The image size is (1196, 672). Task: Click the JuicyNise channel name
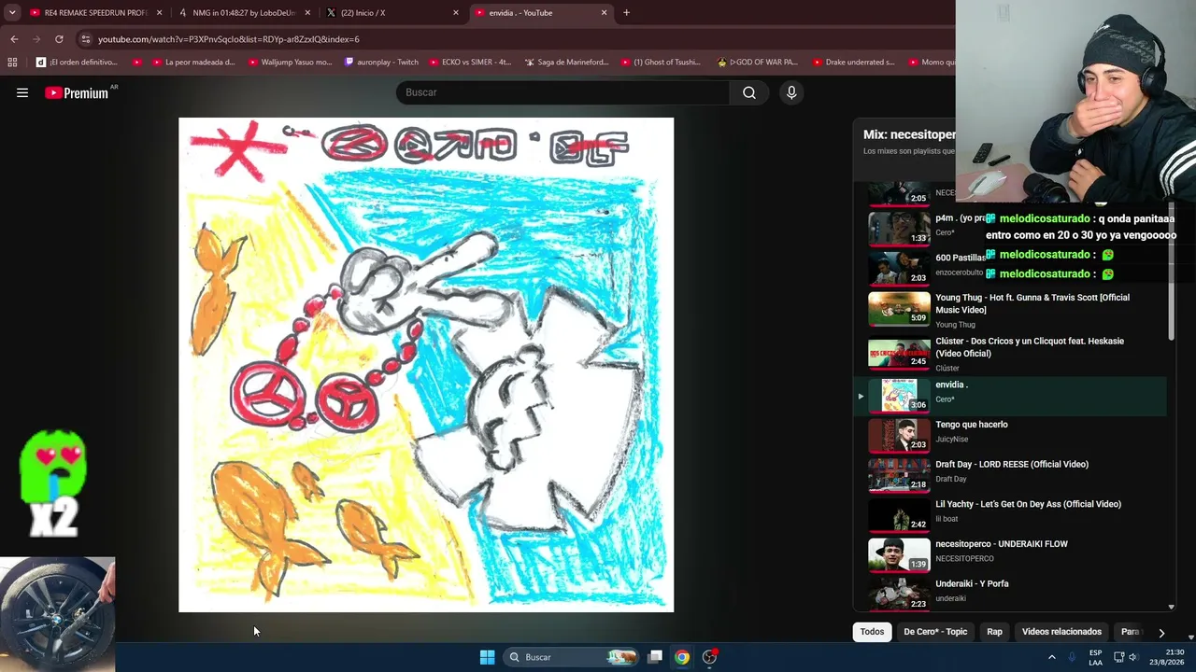[x=952, y=440]
